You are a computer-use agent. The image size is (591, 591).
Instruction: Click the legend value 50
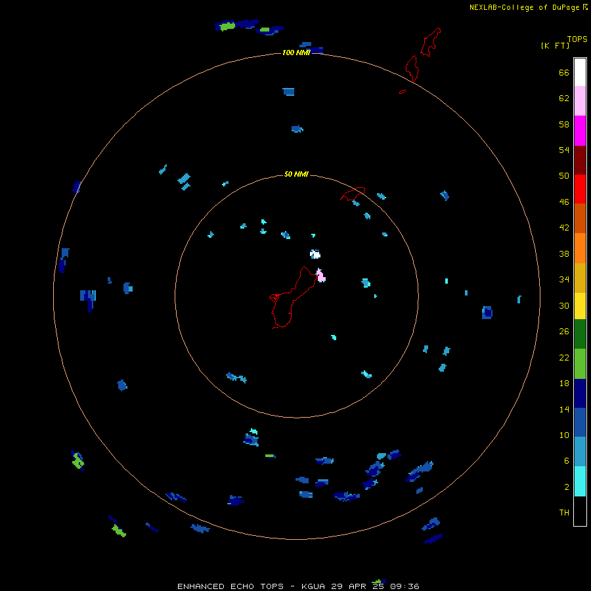tap(564, 175)
